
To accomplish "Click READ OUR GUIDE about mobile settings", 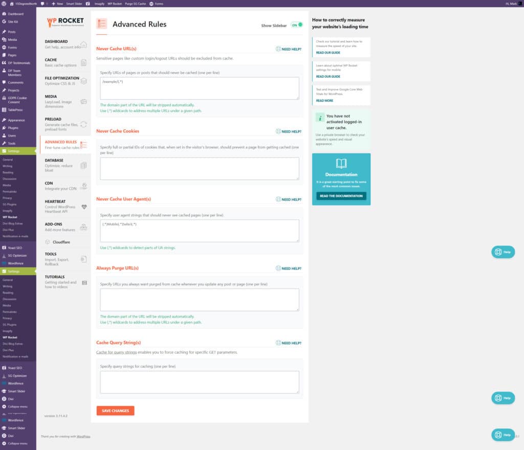I will click(328, 77).
